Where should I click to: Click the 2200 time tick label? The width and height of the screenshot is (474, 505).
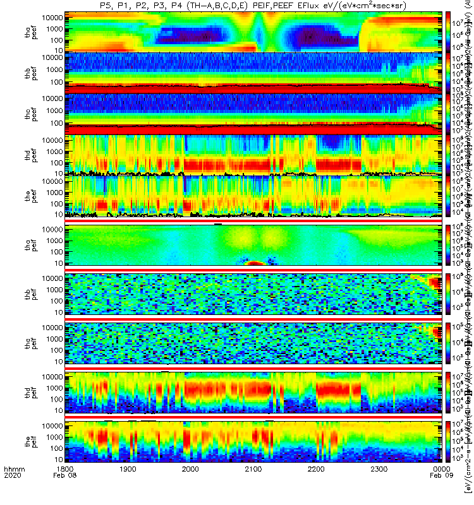tap(316, 469)
